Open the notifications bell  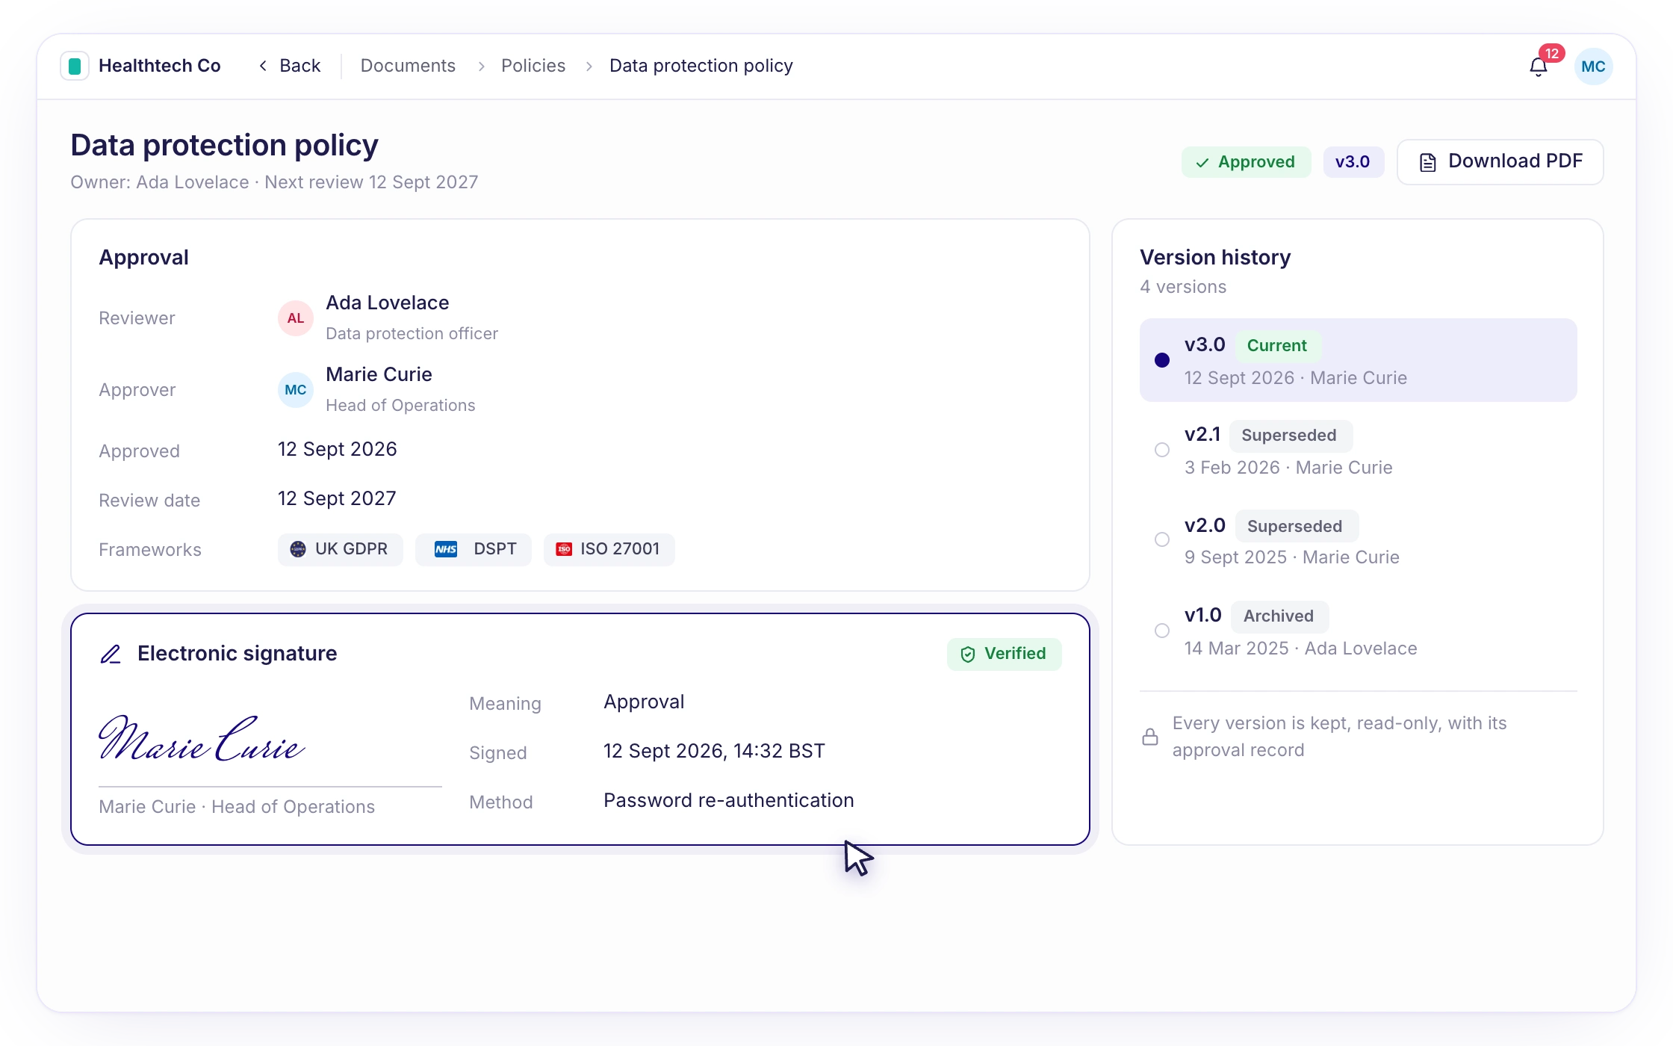[x=1539, y=67]
